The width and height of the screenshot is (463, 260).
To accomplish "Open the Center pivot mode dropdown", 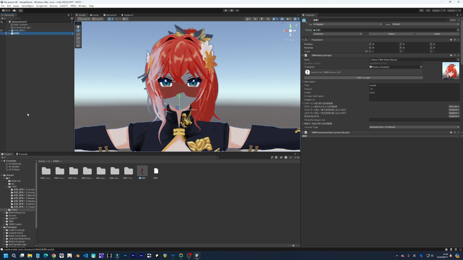I will [x=83, y=19].
